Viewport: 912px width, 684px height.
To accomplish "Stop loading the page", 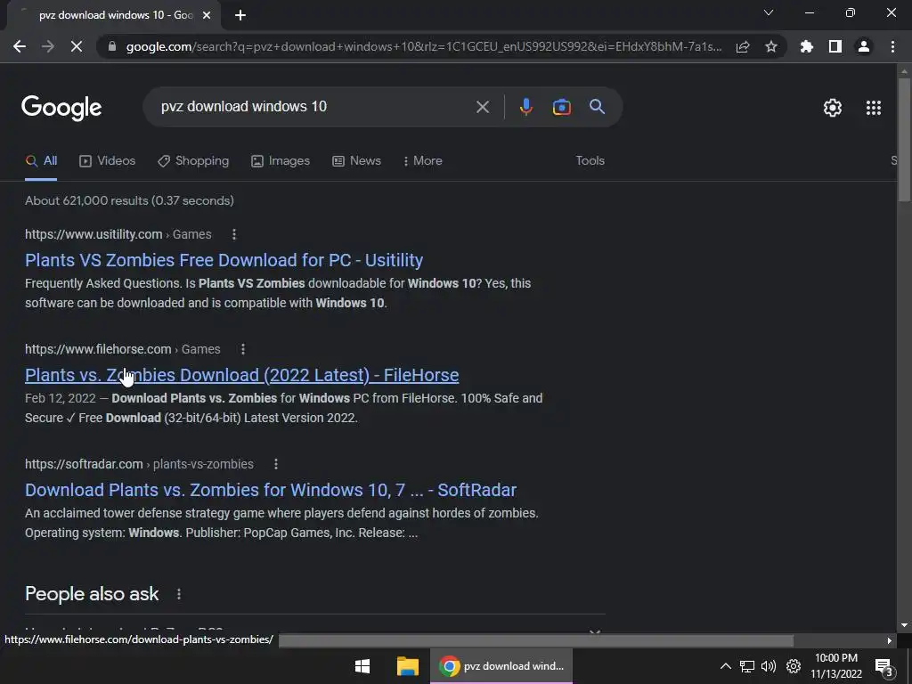I will pyautogui.click(x=77, y=46).
